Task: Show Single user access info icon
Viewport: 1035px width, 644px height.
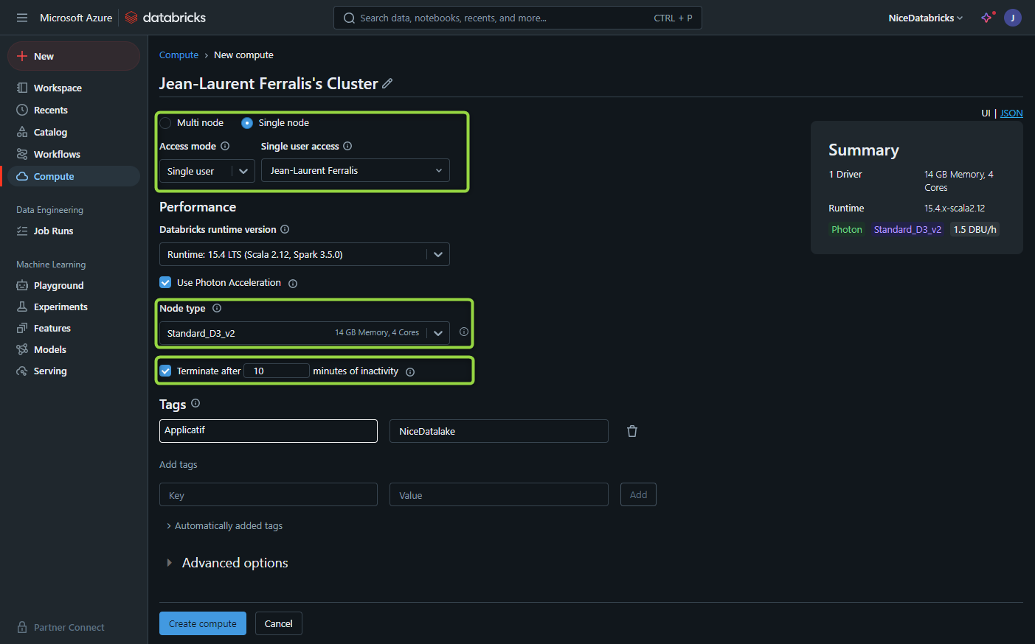Action: (x=347, y=146)
